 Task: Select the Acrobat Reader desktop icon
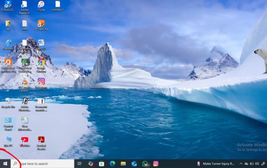click(41, 140)
